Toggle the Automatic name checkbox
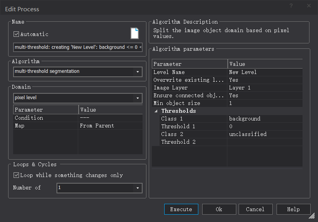The width and height of the screenshot is (318, 222). 16,34
